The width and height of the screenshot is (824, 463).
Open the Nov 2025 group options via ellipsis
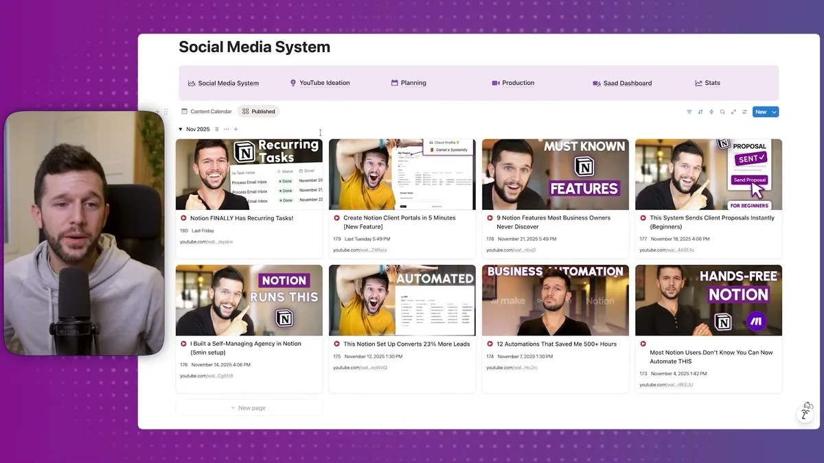(x=226, y=129)
